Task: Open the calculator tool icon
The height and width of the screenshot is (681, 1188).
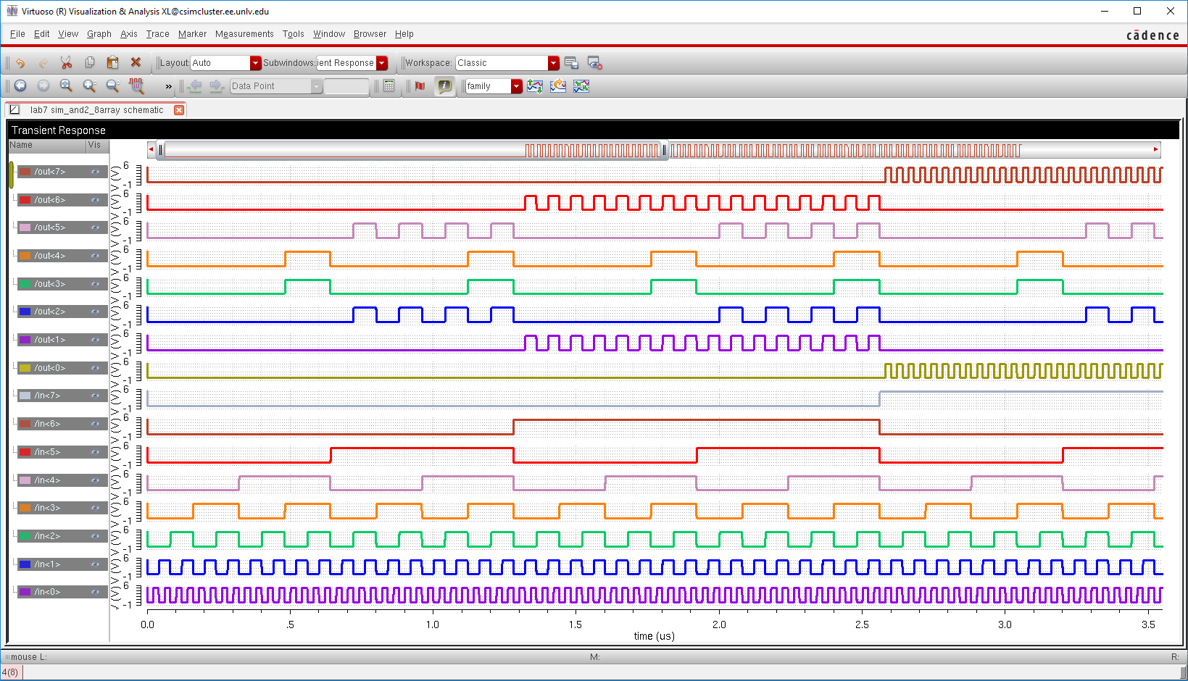Action: [389, 86]
